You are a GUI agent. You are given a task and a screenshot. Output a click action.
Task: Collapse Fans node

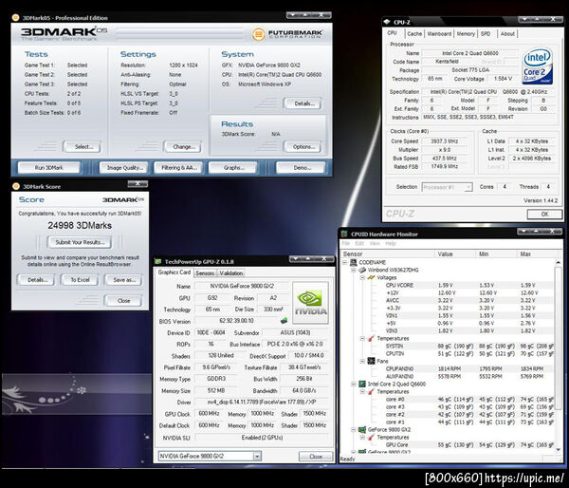click(x=362, y=361)
